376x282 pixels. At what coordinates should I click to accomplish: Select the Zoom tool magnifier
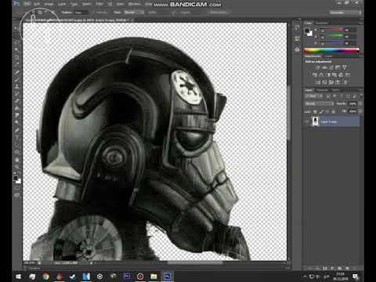tap(16, 167)
